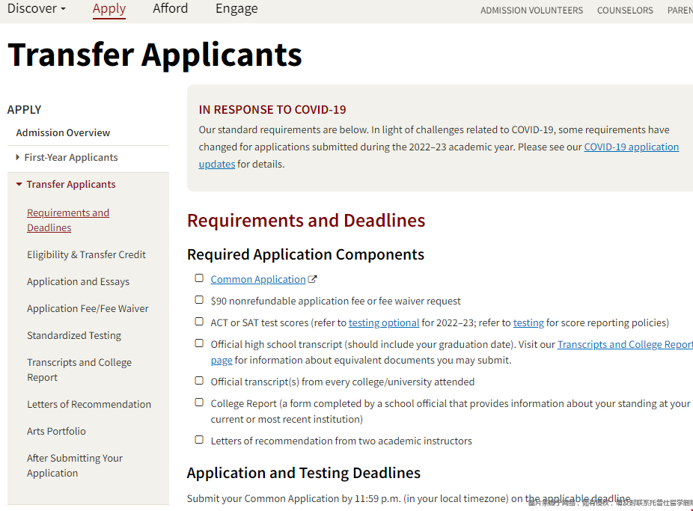
Task: Open the Discover dropdown menu
Action: 36,9
